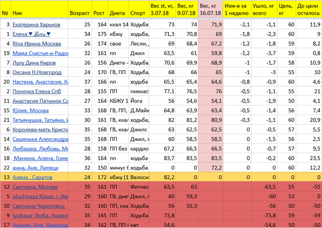Select the pink 71,9 weight cell

pos(211,25)
